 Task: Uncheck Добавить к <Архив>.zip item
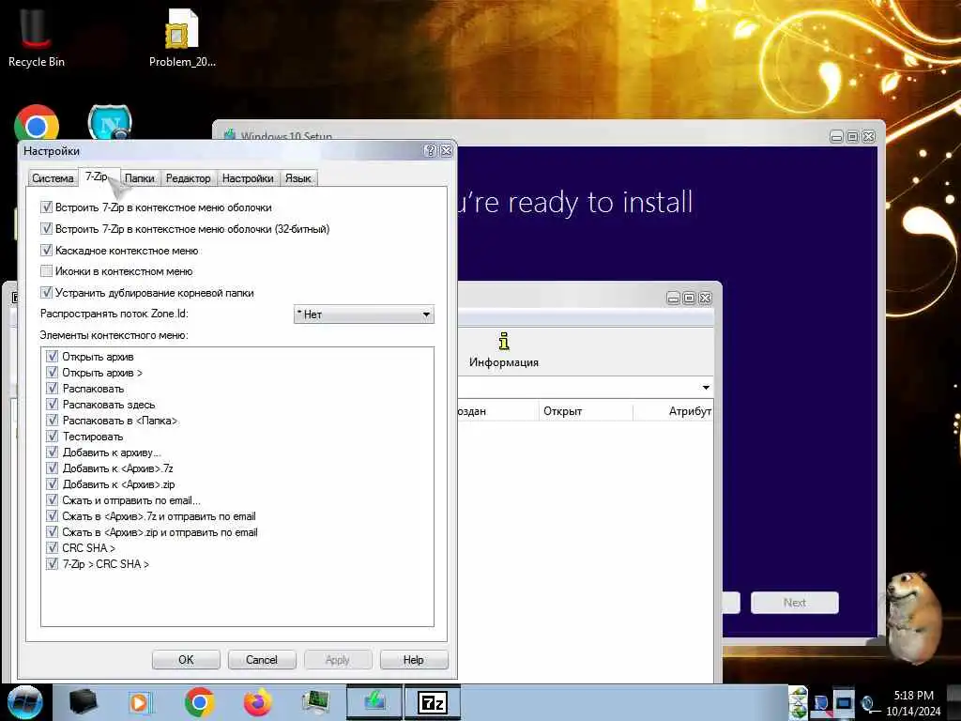tap(53, 483)
